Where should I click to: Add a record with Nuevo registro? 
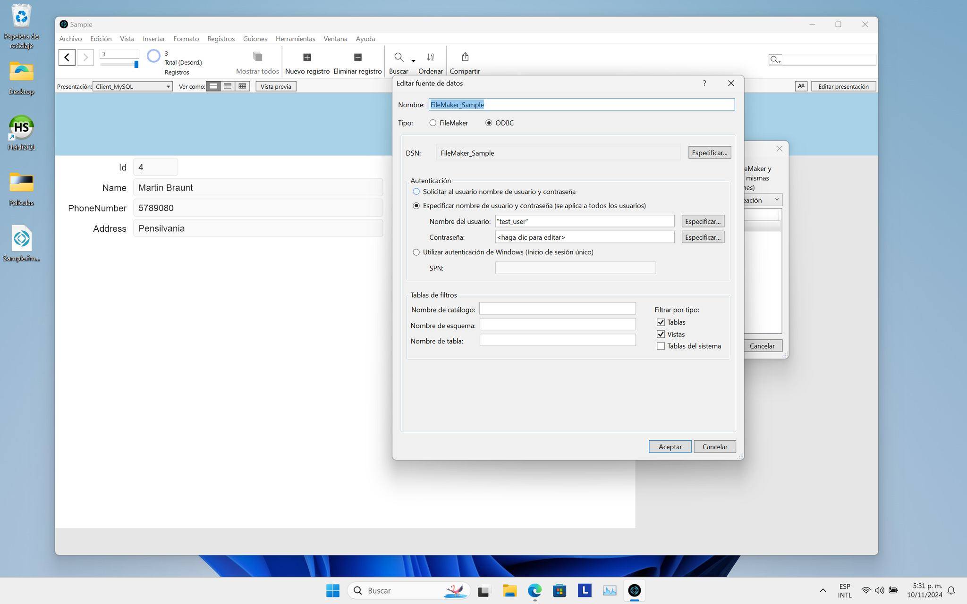coord(307,57)
